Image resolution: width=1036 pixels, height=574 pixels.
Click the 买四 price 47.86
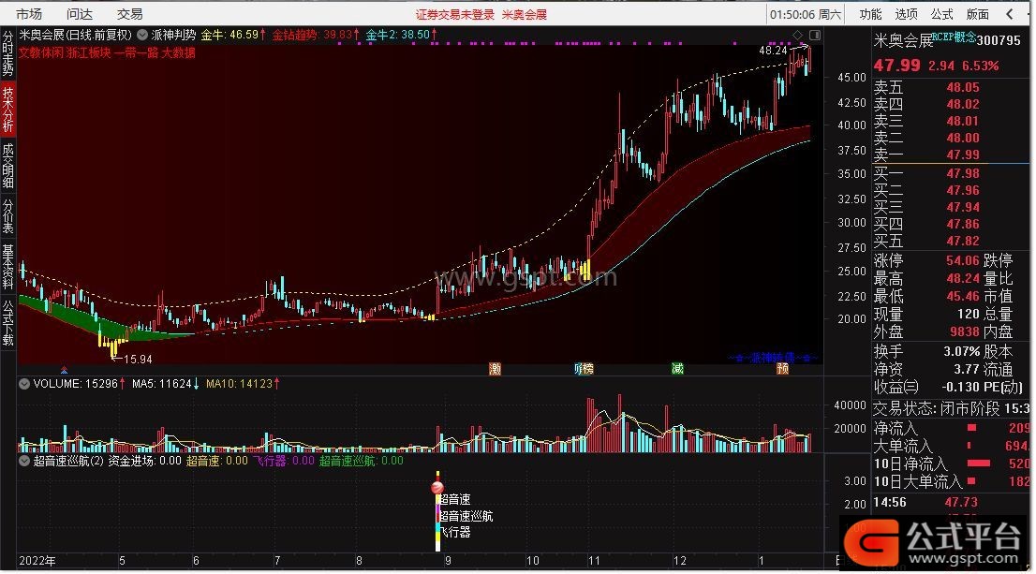click(x=963, y=224)
